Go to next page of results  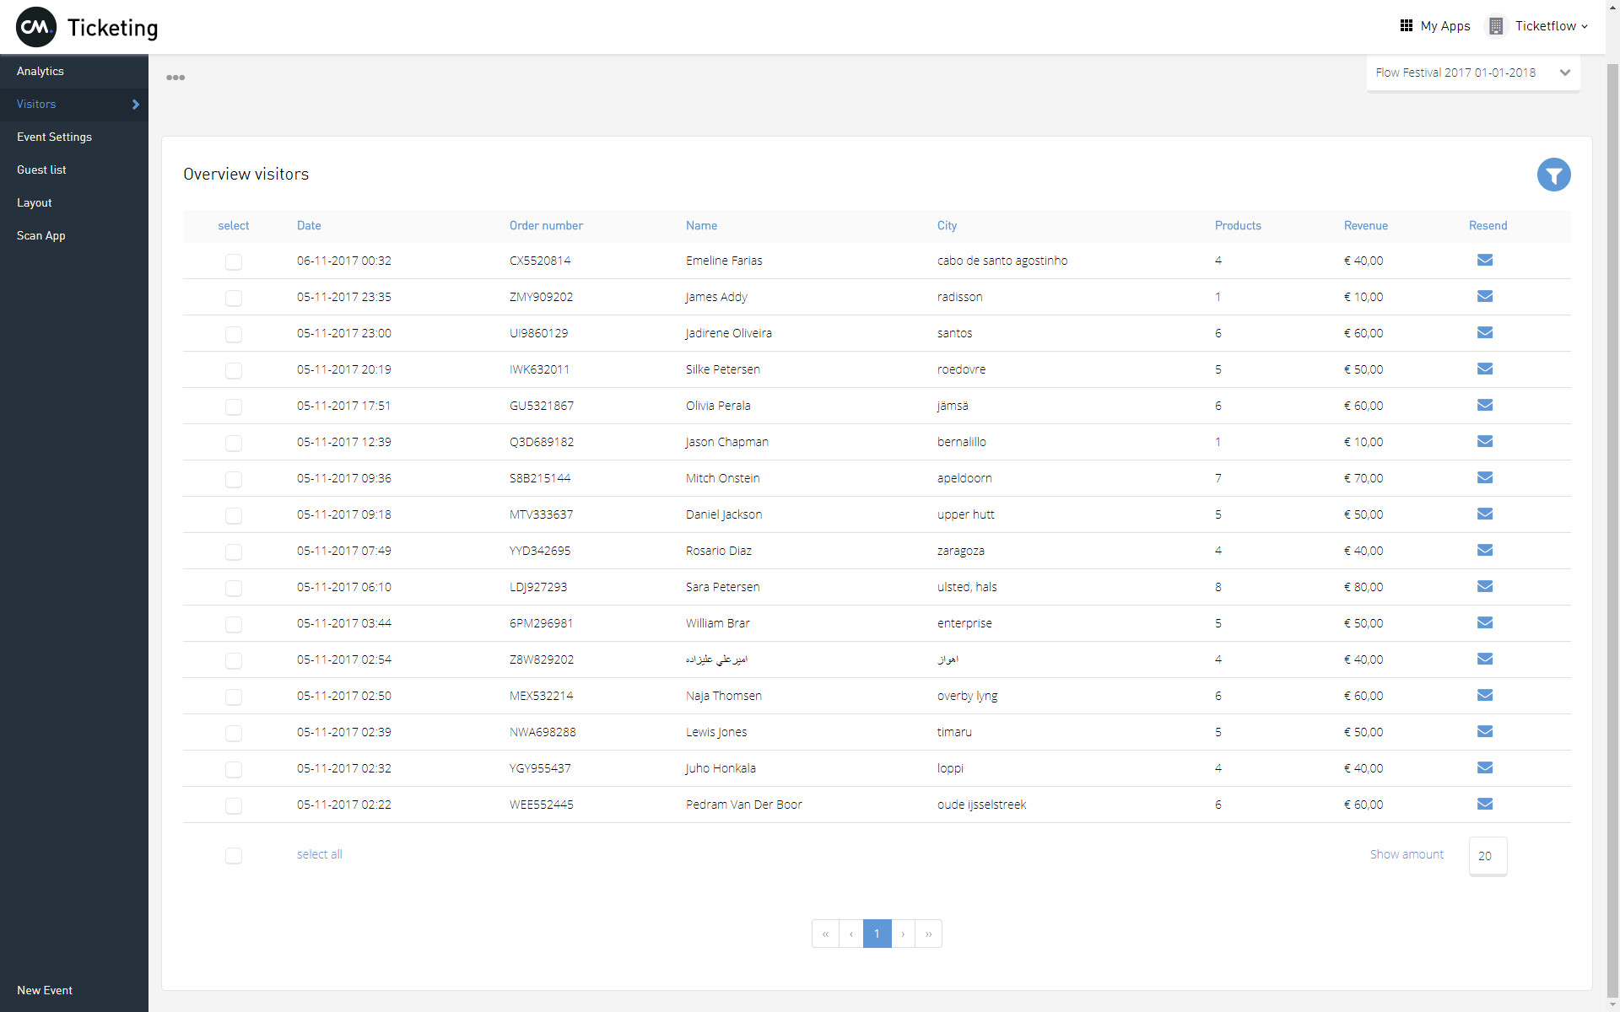tap(903, 934)
